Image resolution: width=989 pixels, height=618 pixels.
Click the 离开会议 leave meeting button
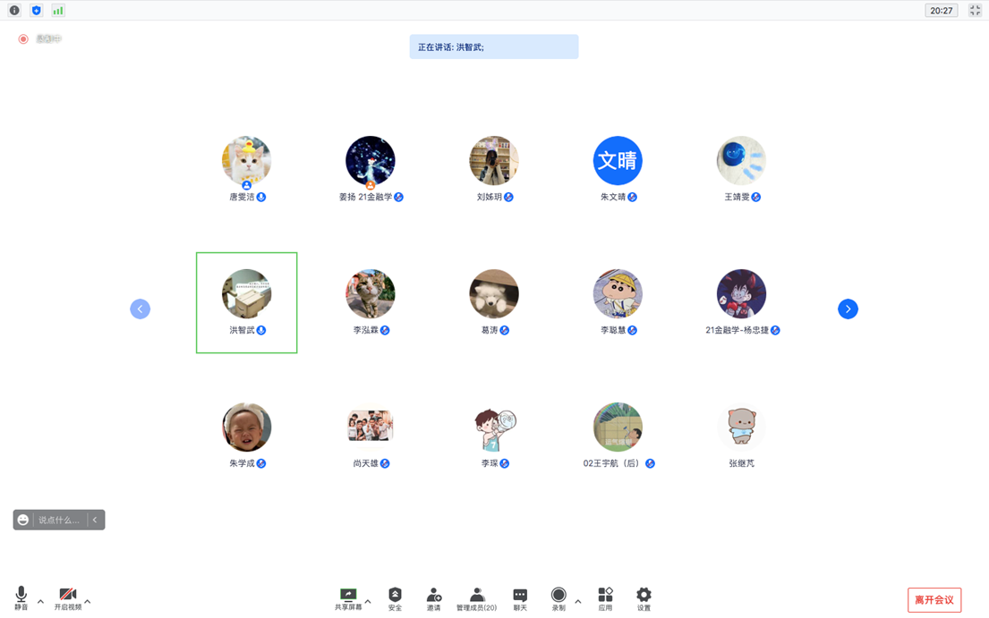click(x=934, y=600)
